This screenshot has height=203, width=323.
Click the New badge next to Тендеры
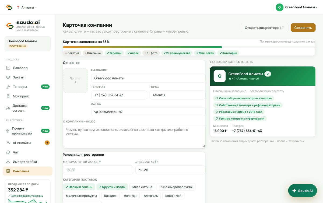[x=45, y=87]
